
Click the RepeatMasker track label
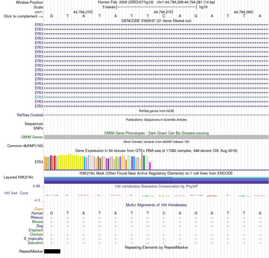point(31,251)
